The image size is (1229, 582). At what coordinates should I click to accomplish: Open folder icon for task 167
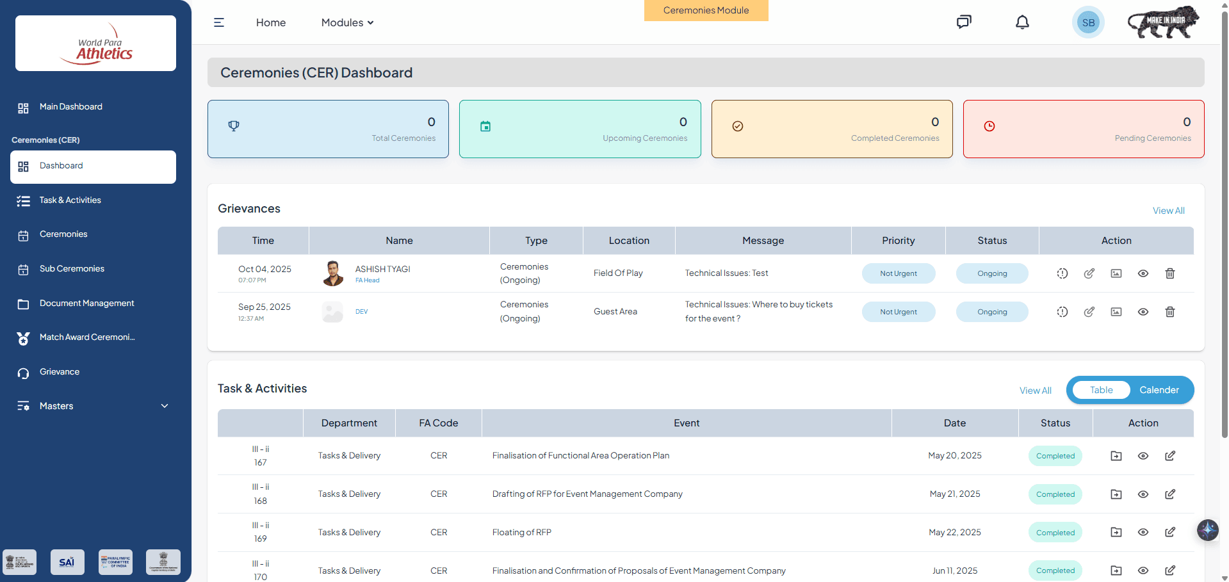[1116, 456]
